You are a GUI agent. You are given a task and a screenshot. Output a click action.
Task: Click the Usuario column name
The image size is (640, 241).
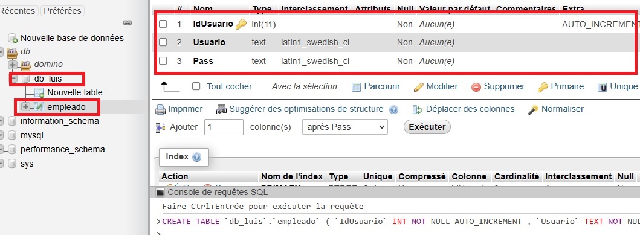[x=209, y=42]
